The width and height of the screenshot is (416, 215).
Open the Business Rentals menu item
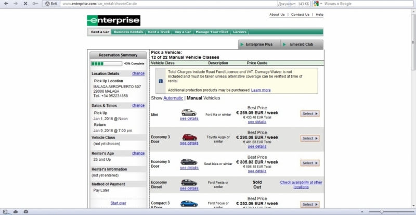[x=128, y=32]
